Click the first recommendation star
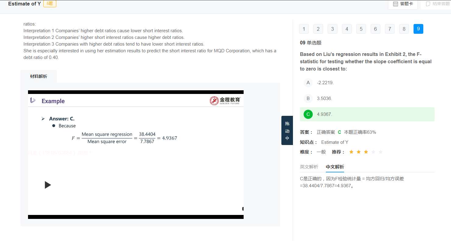 [351, 152]
